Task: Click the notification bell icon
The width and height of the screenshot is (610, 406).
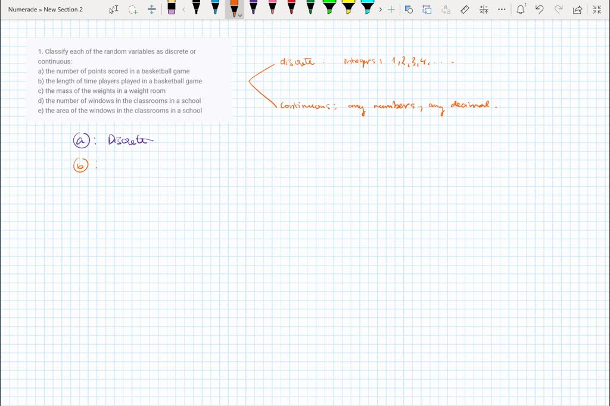Action: point(520,9)
